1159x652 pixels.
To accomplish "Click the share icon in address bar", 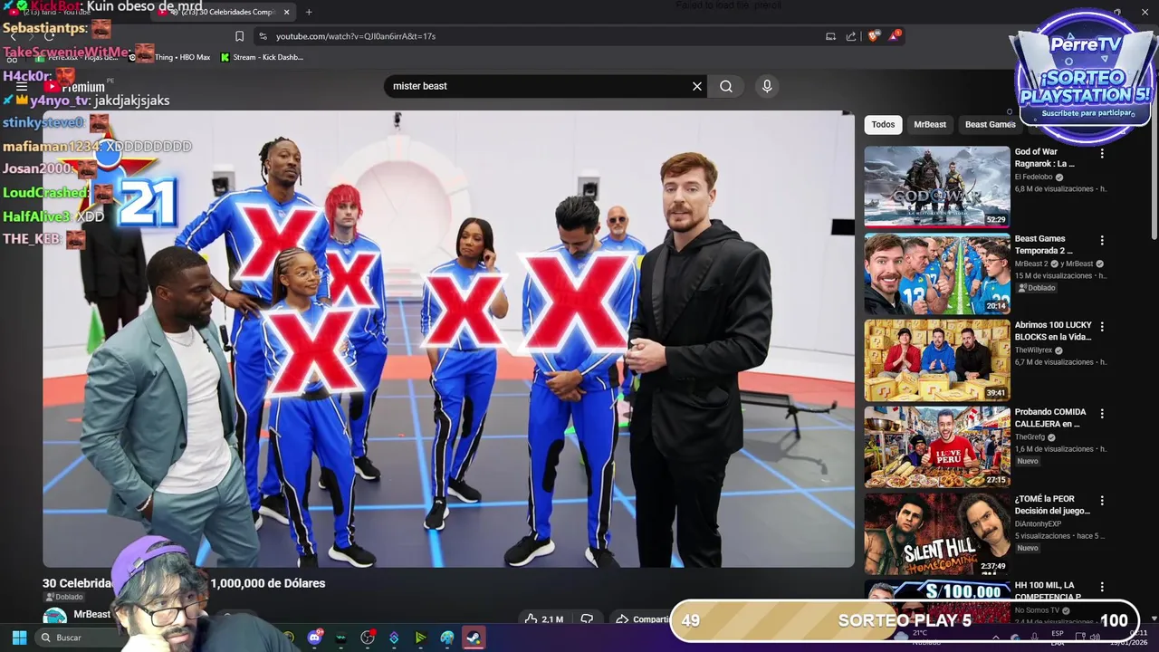I will click(x=851, y=36).
